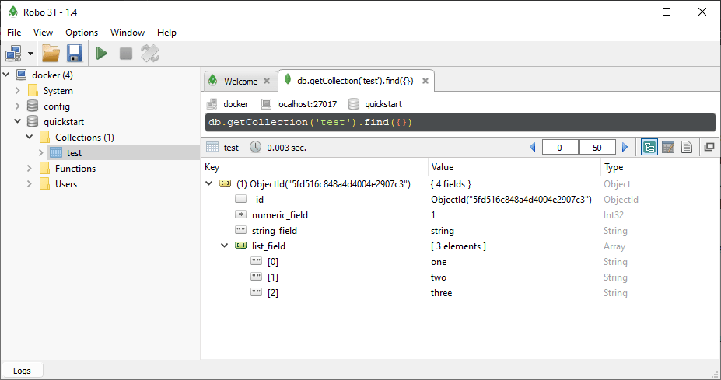The width and height of the screenshot is (721, 380).
Task: Click the Rotate orientation toolbar icon
Action: tap(150, 54)
